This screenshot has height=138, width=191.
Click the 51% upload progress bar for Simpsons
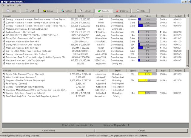(147, 80)
